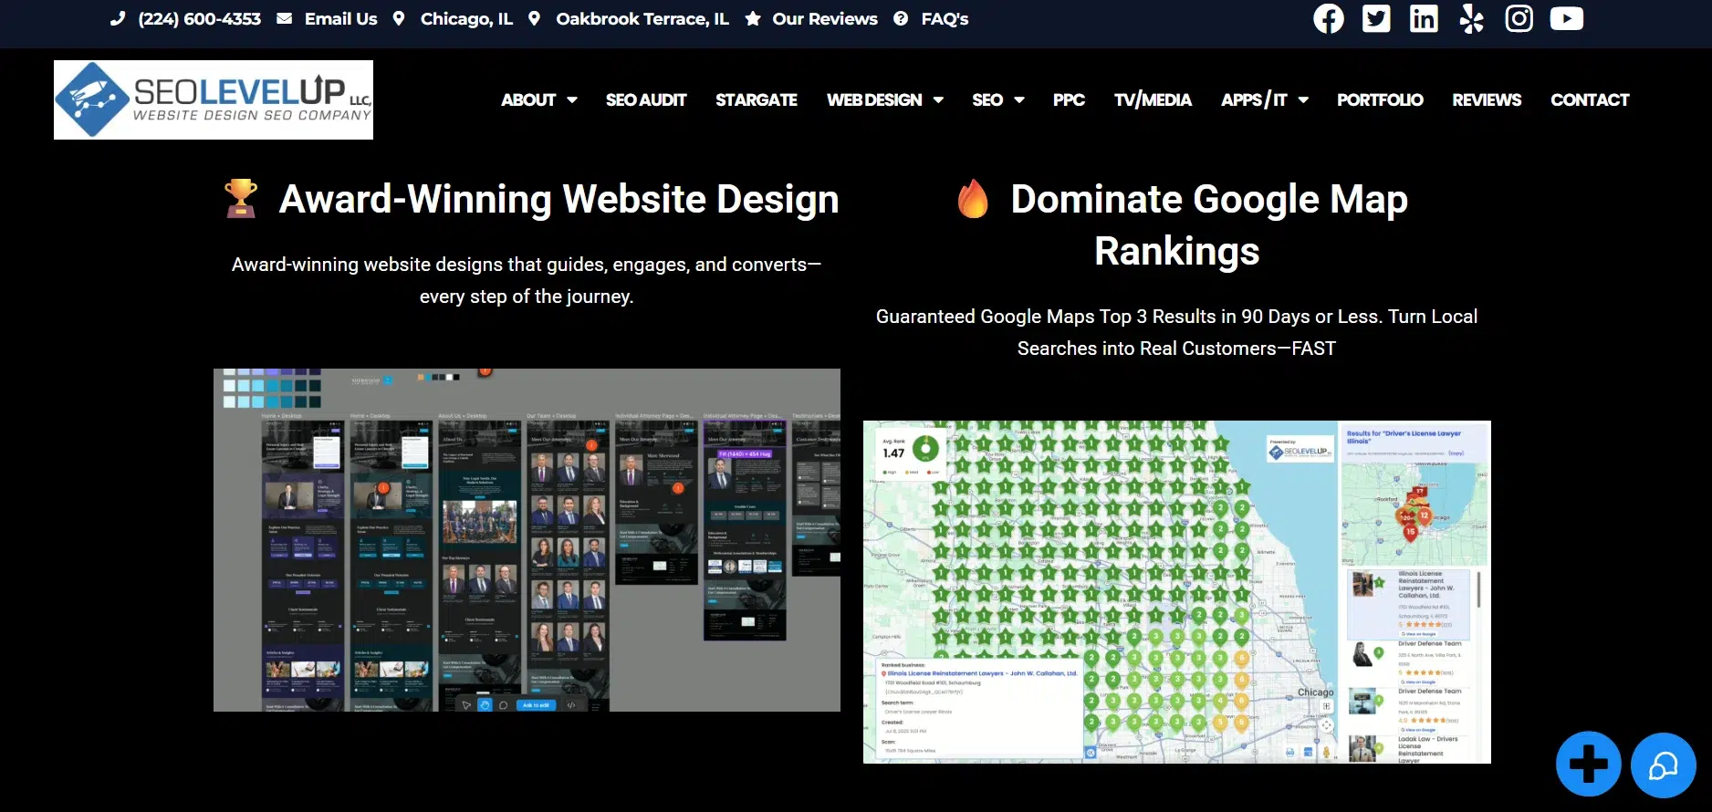
Task: Open the PPC menu item
Action: [1069, 99]
